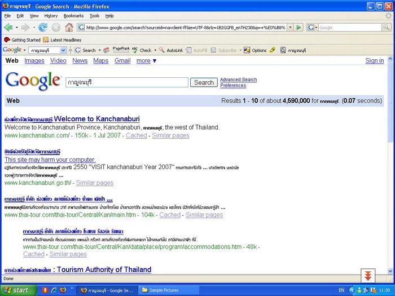The width and height of the screenshot is (395, 296).
Task: Open the Edit menu
Action: point(20,16)
